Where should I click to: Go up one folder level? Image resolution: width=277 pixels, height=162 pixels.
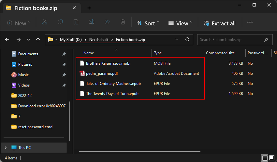tap(38, 40)
